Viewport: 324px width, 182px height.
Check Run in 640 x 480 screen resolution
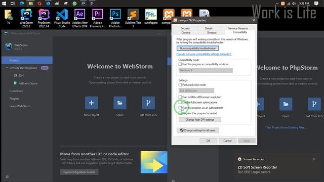pyautogui.click(x=180, y=97)
